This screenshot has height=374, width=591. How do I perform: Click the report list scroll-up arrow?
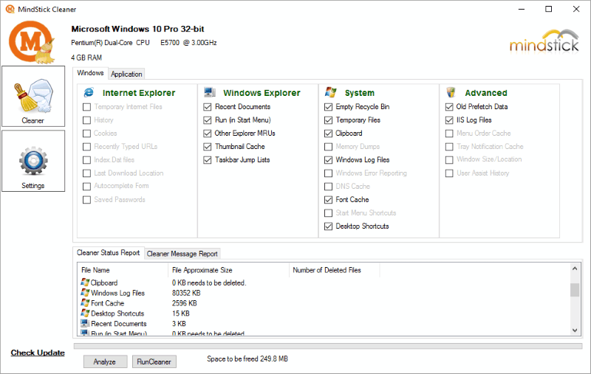tap(575, 269)
